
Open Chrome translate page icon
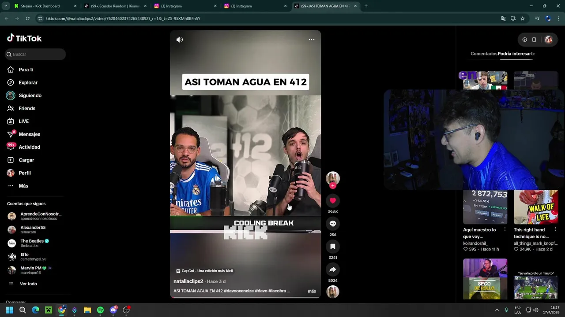pyautogui.click(x=504, y=18)
